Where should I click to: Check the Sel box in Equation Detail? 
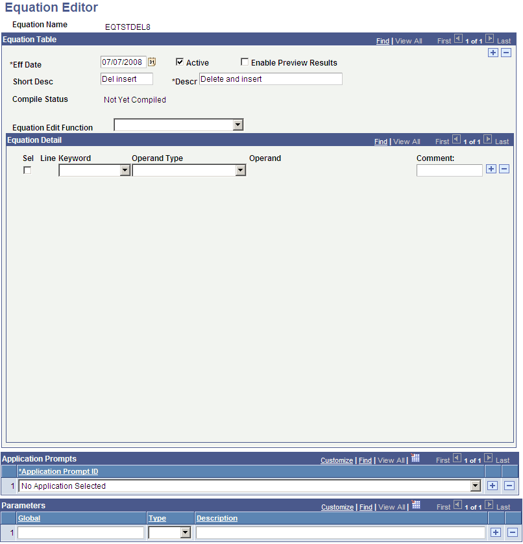(x=27, y=169)
